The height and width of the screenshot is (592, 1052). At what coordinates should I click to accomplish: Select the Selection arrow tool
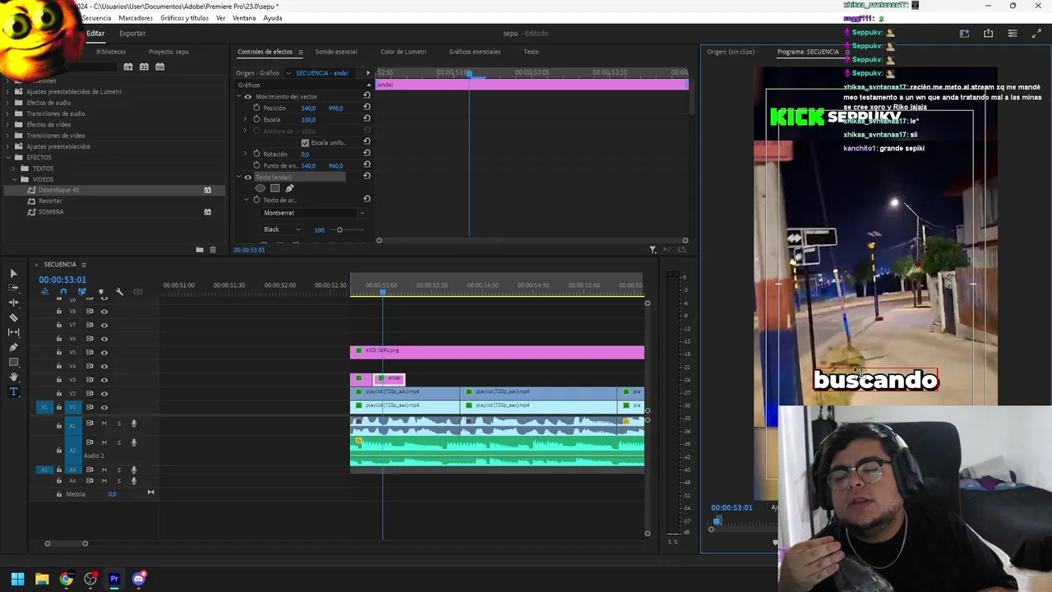tap(13, 273)
